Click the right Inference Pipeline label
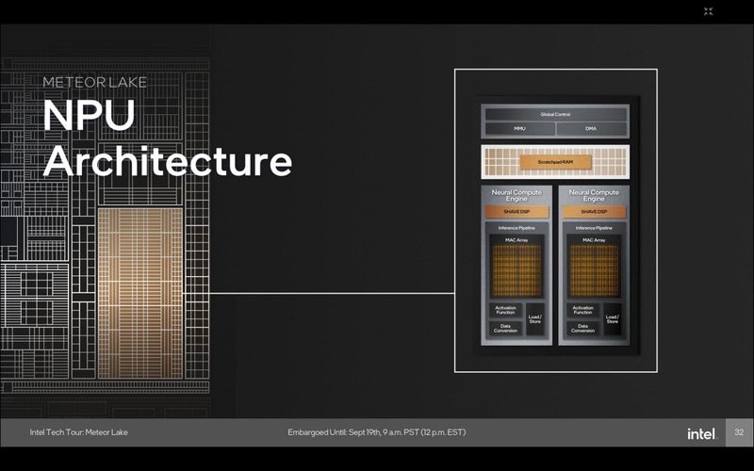The image size is (754, 471). [x=594, y=228]
